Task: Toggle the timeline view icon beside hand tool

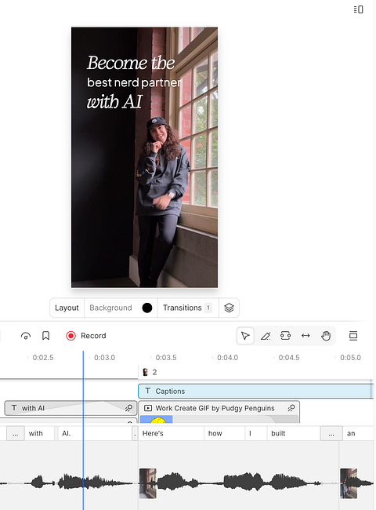Action: click(353, 336)
